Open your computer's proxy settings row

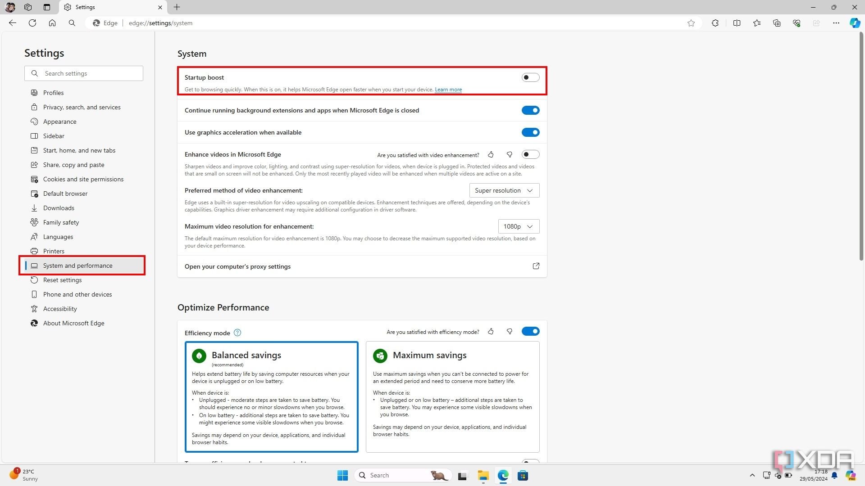coord(362,266)
